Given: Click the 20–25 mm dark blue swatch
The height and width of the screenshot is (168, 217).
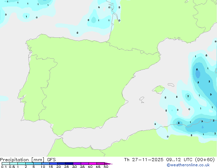Looking at the screenshot, I should click(x=61, y=164).
